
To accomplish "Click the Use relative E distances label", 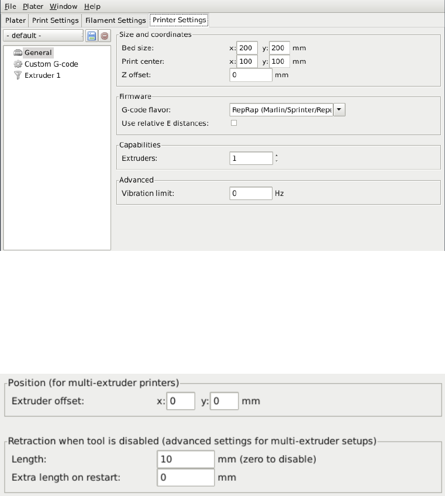I will (165, 123).
